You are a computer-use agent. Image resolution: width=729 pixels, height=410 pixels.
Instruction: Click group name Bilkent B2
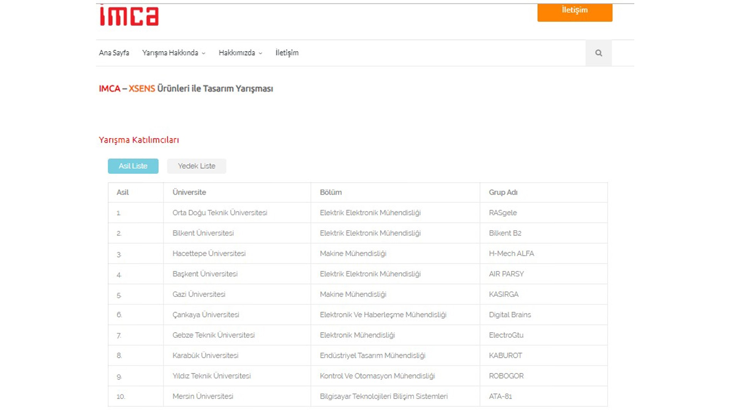[505, 233]
